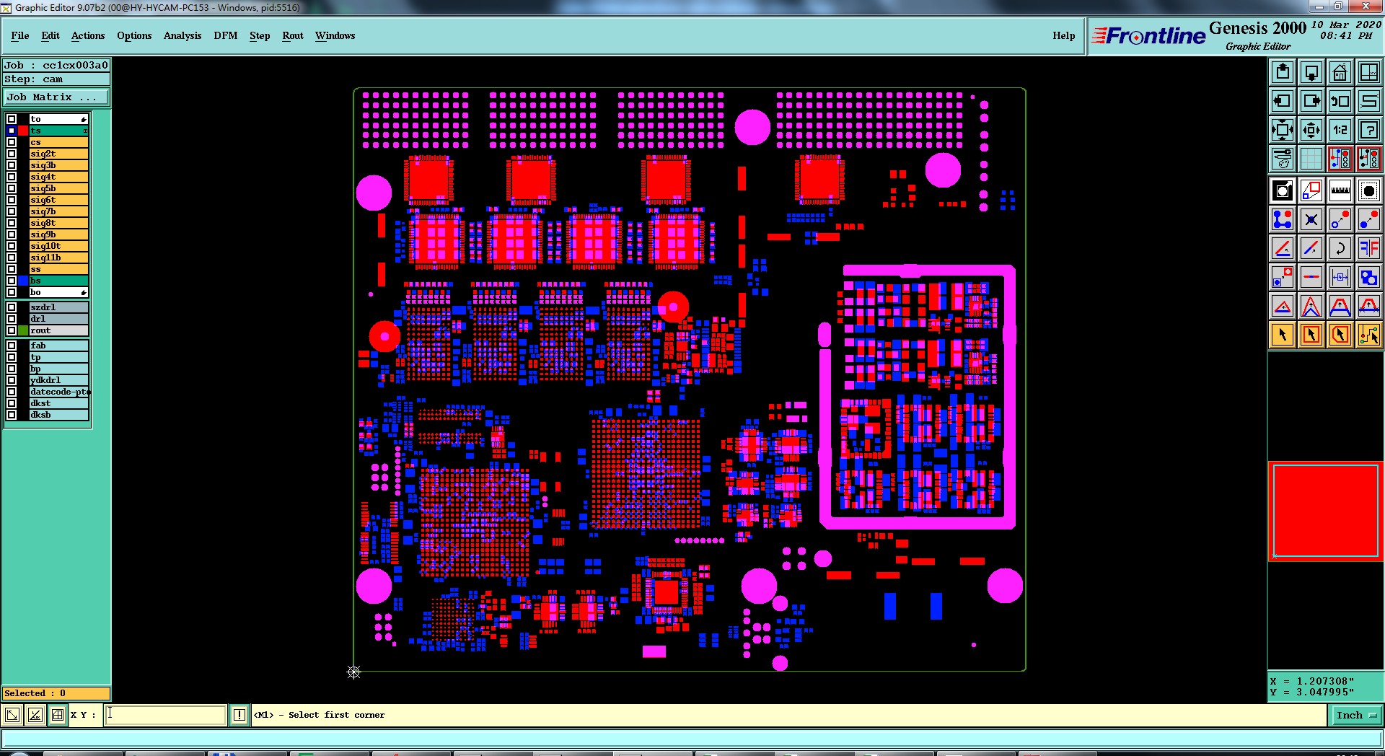Click the dimension stretch tool icon
The height and width of the screenshot is (756, 1385).
click(x=1340, y=277)
